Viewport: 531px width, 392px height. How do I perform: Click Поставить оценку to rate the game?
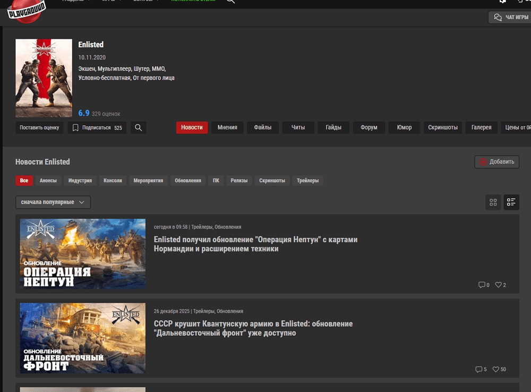[x=39, y=127]
